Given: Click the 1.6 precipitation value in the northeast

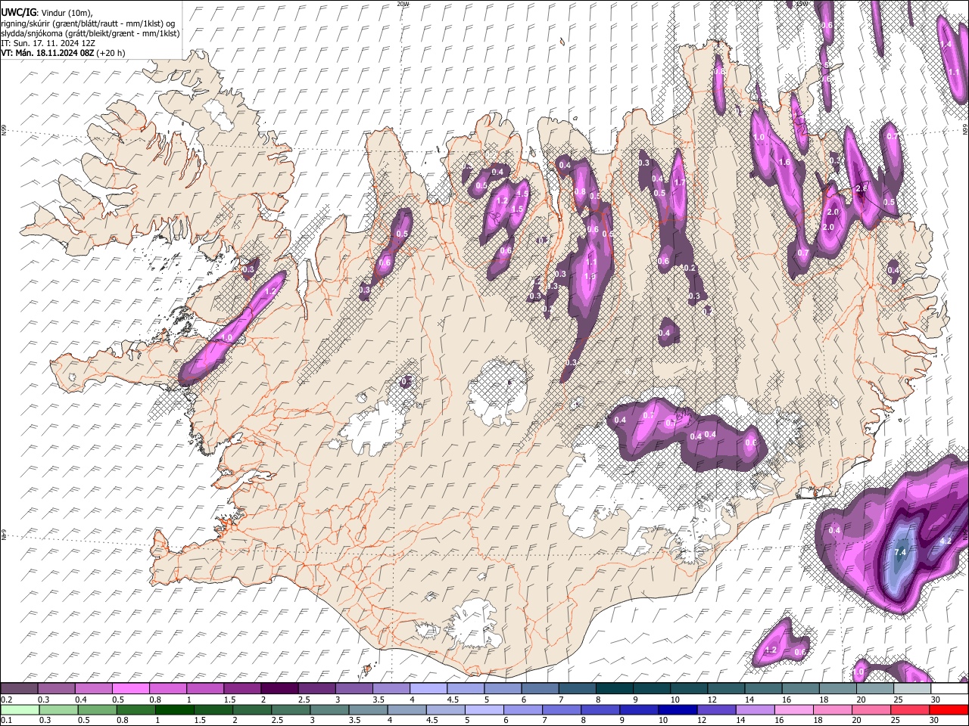Looking at the screenshot, I should tap(784, 162).
